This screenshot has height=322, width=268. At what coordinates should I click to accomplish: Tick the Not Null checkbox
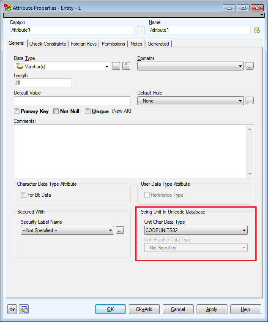[x=56, y=111]
